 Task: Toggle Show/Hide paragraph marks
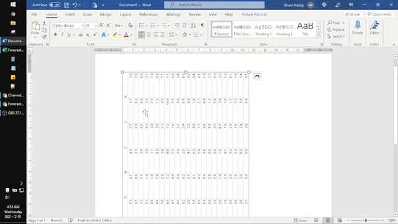202,26
